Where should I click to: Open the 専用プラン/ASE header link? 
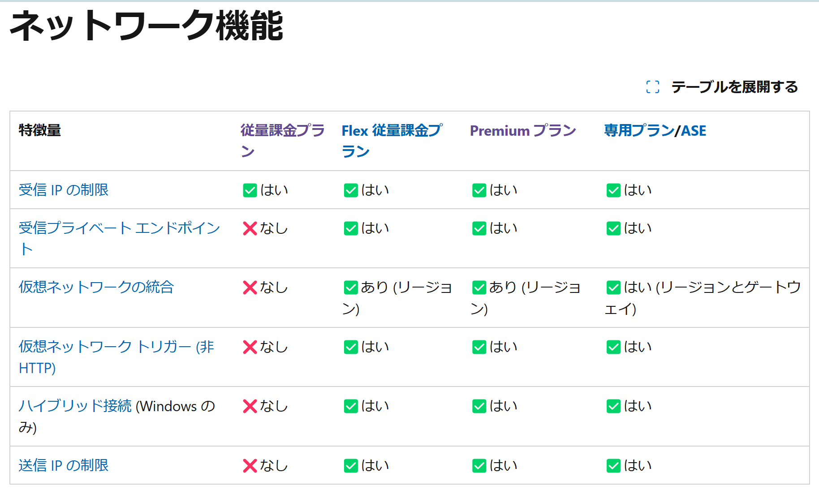click(655, 131)
